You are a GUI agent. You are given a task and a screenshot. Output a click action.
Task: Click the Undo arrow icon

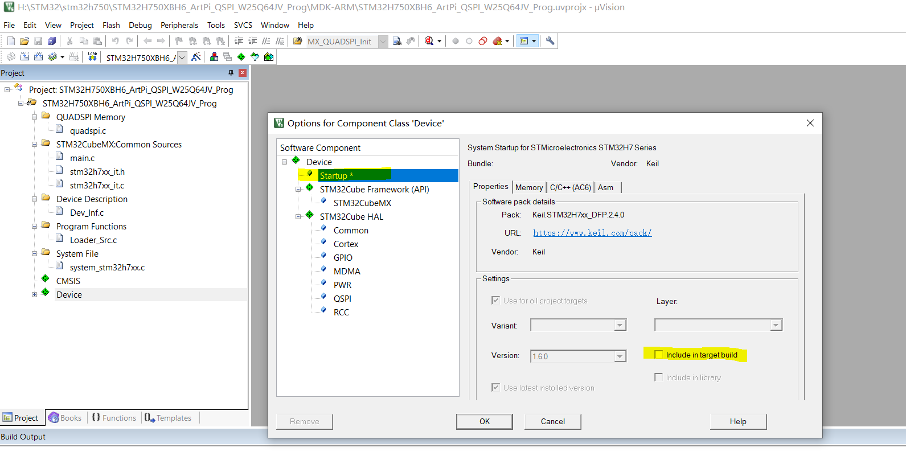pos(116,41)
